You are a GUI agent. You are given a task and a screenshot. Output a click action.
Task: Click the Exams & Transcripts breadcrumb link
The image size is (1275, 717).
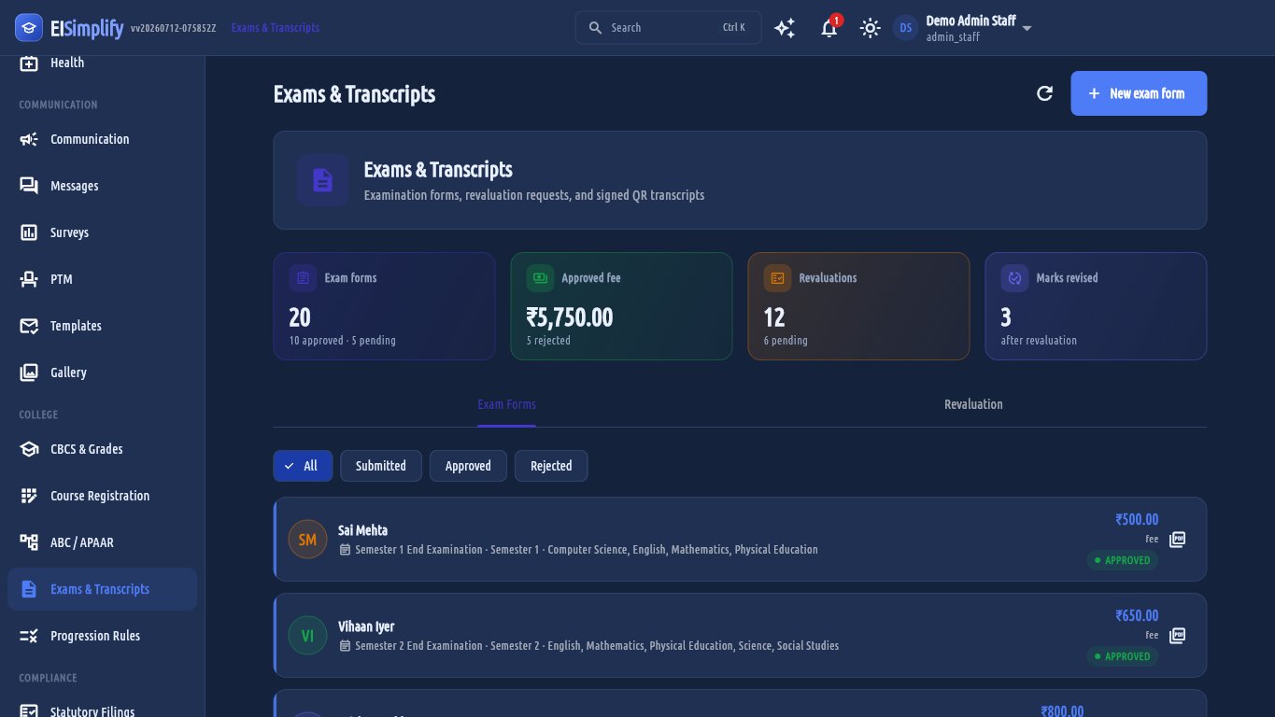276,28
